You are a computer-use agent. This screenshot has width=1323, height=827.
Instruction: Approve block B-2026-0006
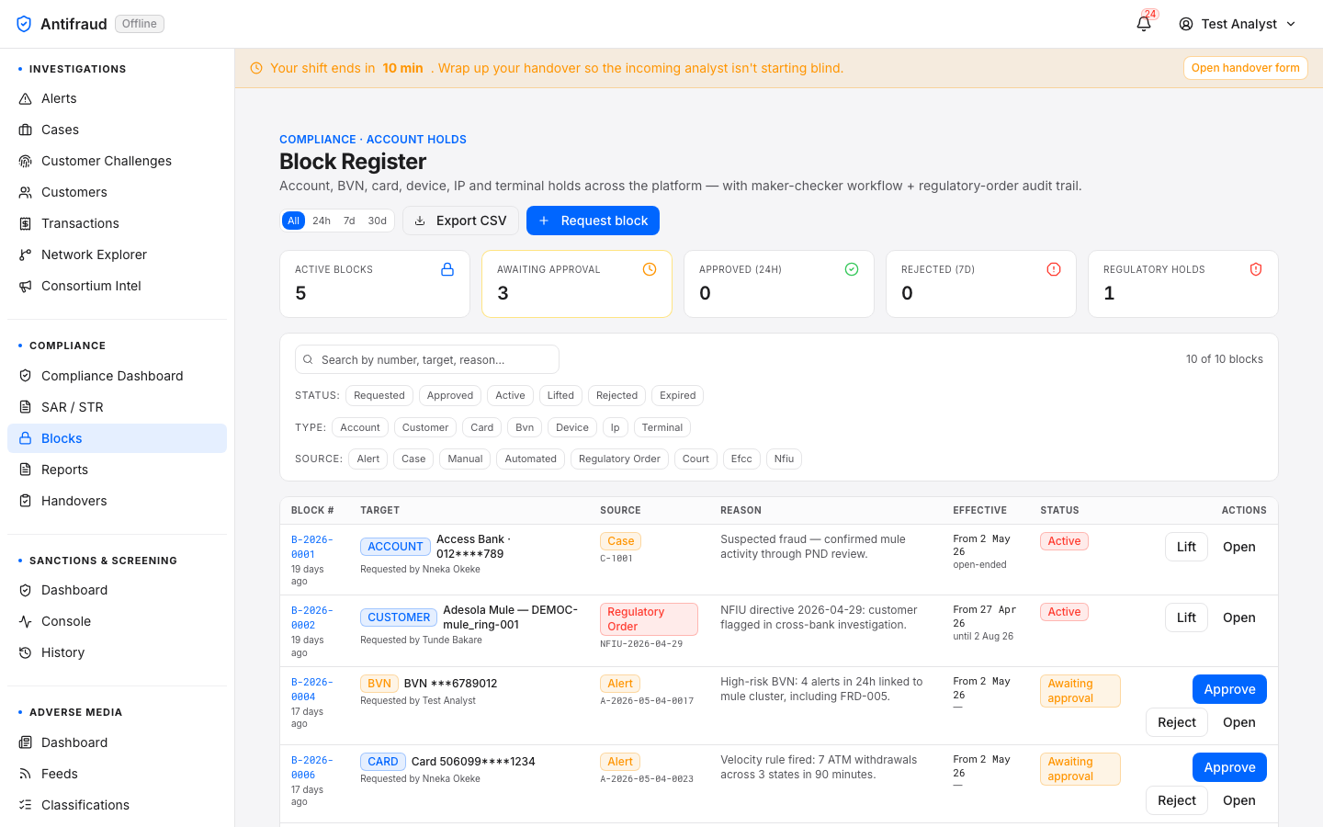coord(1229,767)
